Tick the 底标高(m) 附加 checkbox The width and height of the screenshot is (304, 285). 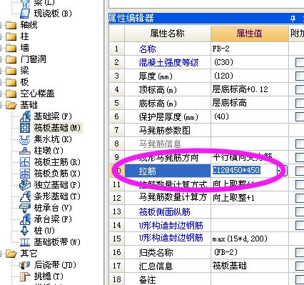tap(300, 104)
